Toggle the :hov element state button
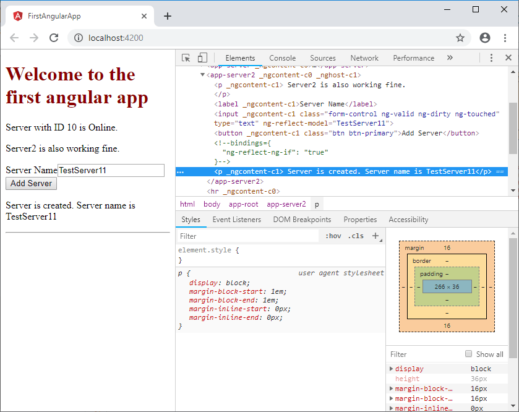This screenshot has height=412, width=519. click(x=333, y=236)
